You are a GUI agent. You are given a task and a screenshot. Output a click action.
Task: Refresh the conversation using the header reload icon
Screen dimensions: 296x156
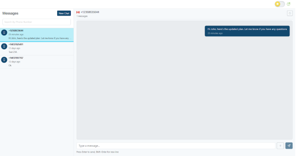click(289, 13)
